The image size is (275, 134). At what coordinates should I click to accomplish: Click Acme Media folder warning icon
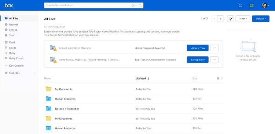(53, 60)
